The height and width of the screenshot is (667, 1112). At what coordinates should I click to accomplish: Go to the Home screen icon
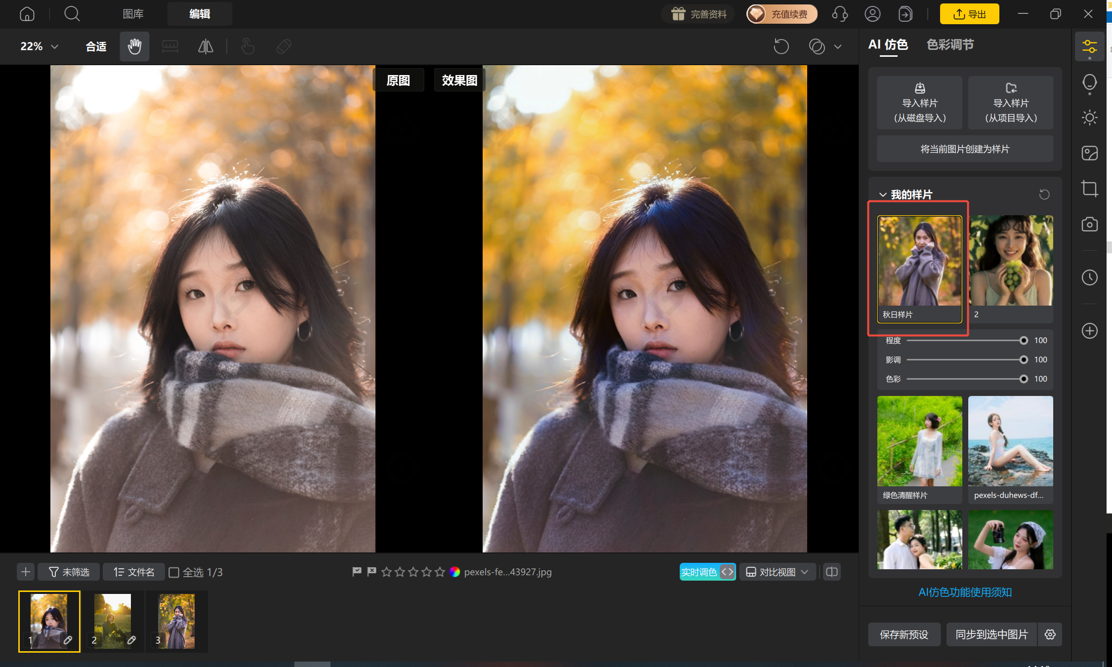(27, 14)
